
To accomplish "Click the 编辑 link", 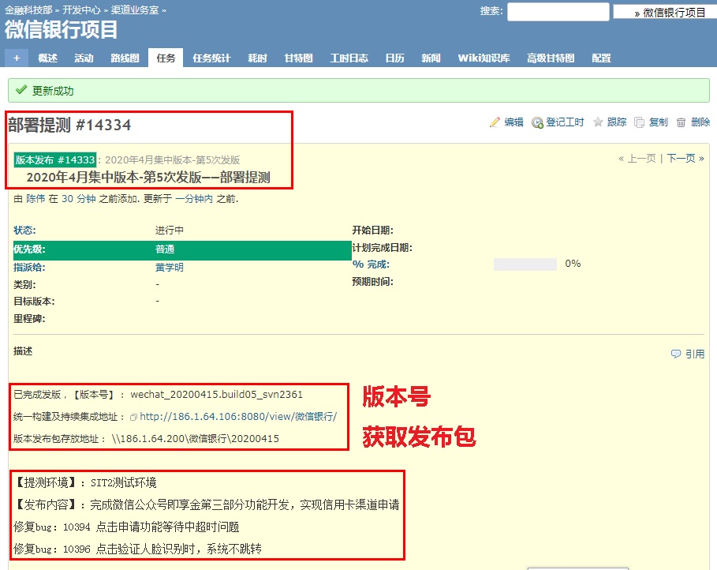I will (514, 122).
